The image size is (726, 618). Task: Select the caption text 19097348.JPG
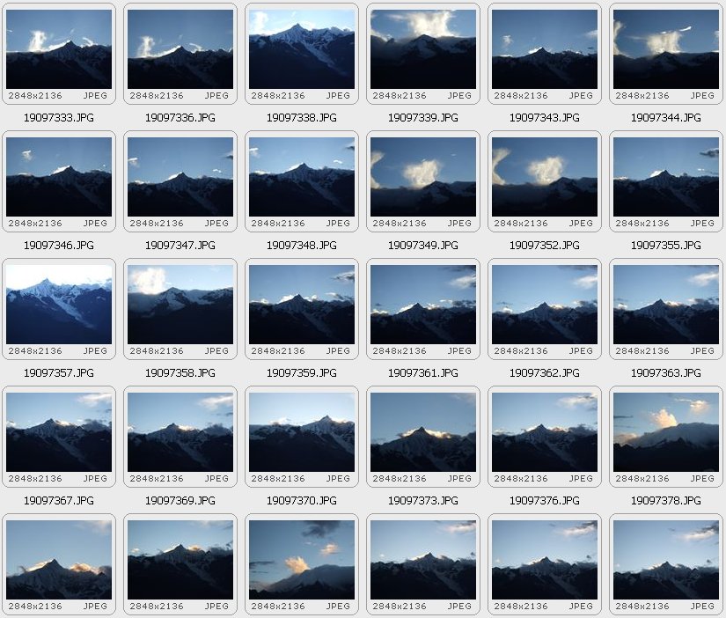[x=302, y=245]
